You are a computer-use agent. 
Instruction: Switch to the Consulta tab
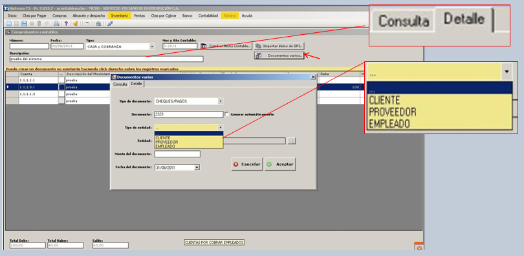click(x=120, y=84)
